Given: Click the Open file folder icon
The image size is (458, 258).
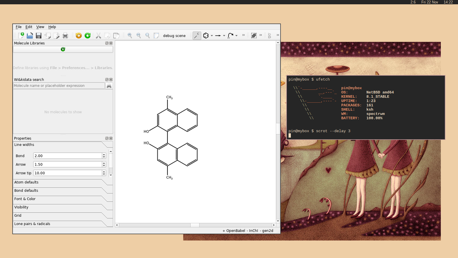Looking at the screenshot, I should pos(30,35).
